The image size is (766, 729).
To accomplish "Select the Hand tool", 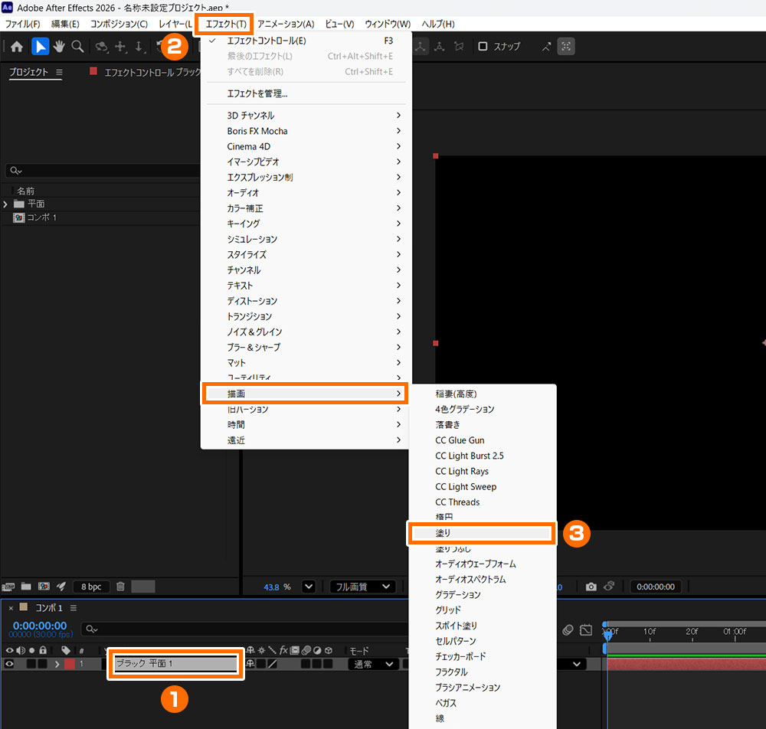I will pos(59,46).
